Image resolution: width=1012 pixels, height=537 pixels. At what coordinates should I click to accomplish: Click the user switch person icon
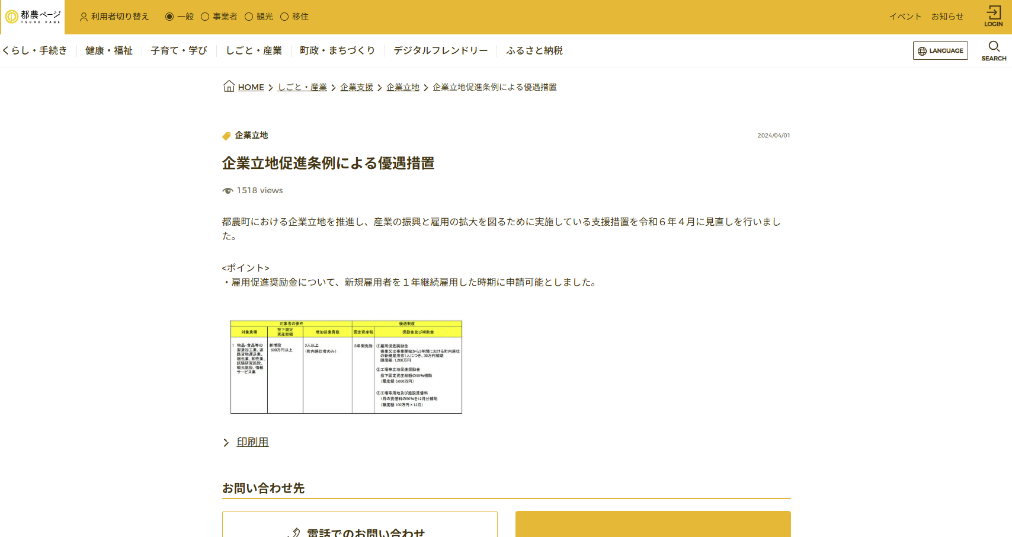(84, 17)
